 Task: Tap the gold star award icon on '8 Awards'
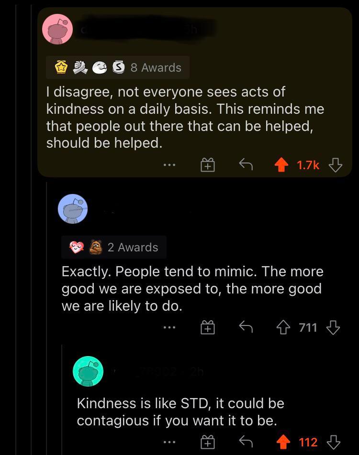tap(60, 67)
